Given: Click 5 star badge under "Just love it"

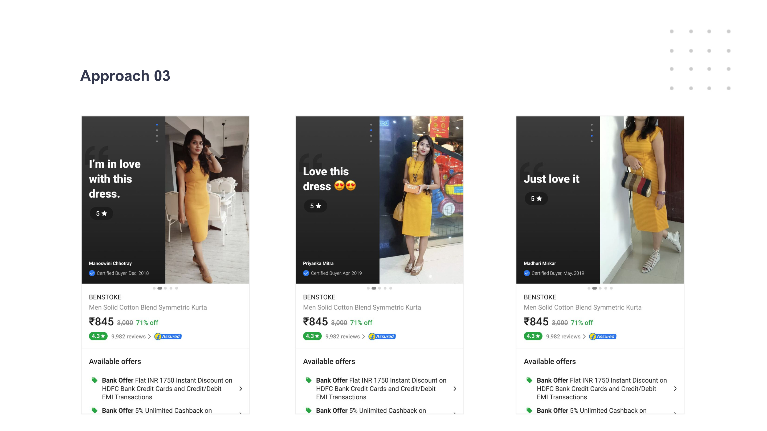Looking at the screenshot, I should [x=536, y=198].
